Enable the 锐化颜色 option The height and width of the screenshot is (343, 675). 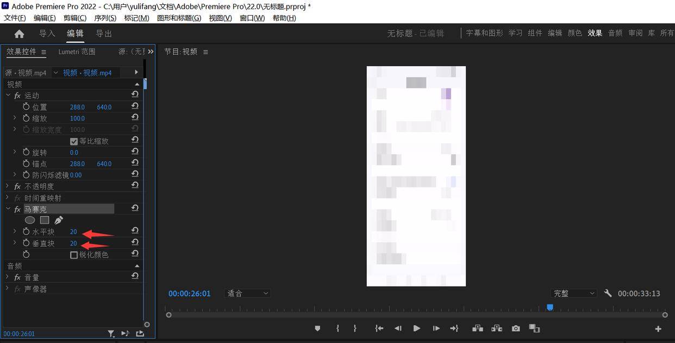(x=74, y=255)
